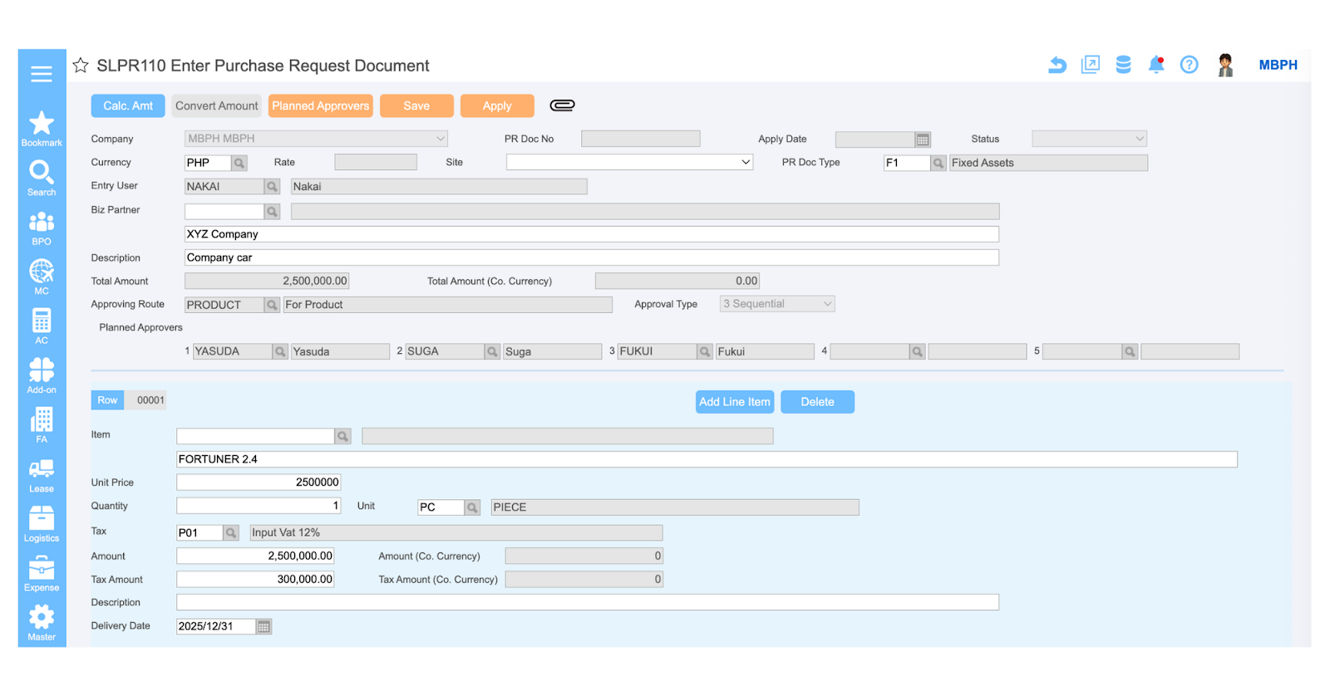Click Add Line Item button

[x=735, y=402]
